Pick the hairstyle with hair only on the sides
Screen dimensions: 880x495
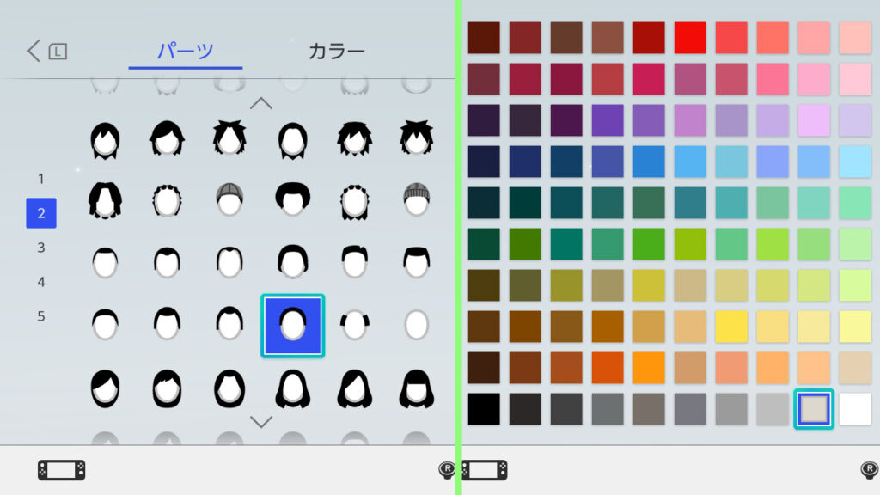[355, 324]
